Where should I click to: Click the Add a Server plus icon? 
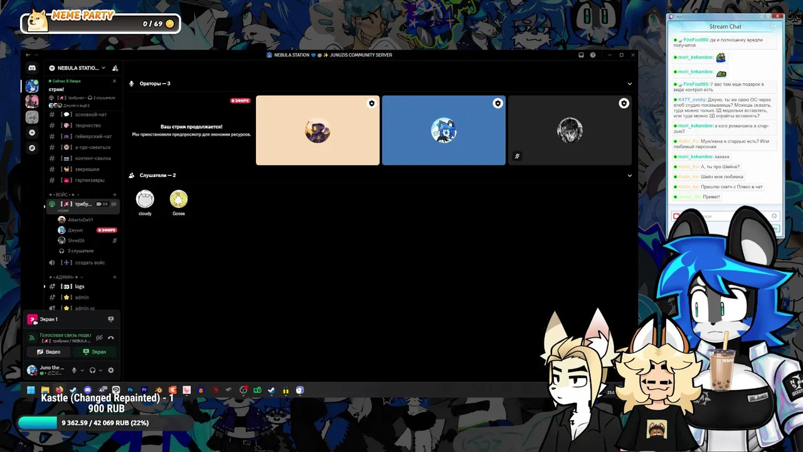tap(32, 132)
